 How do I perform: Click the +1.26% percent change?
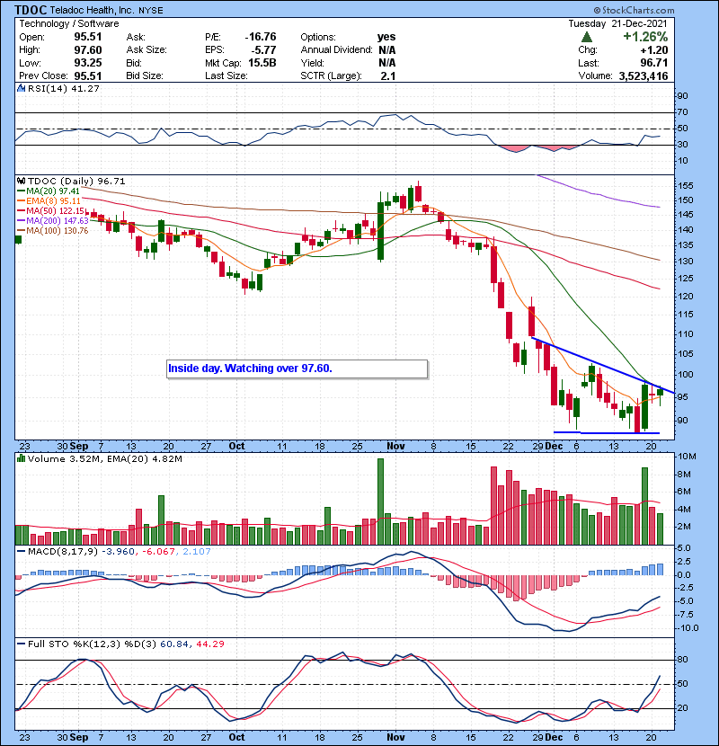[x=645, y=37]
